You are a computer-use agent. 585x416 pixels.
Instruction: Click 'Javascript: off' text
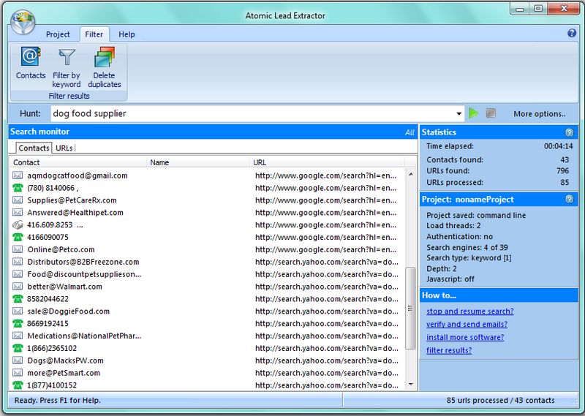tap(450, 279)
